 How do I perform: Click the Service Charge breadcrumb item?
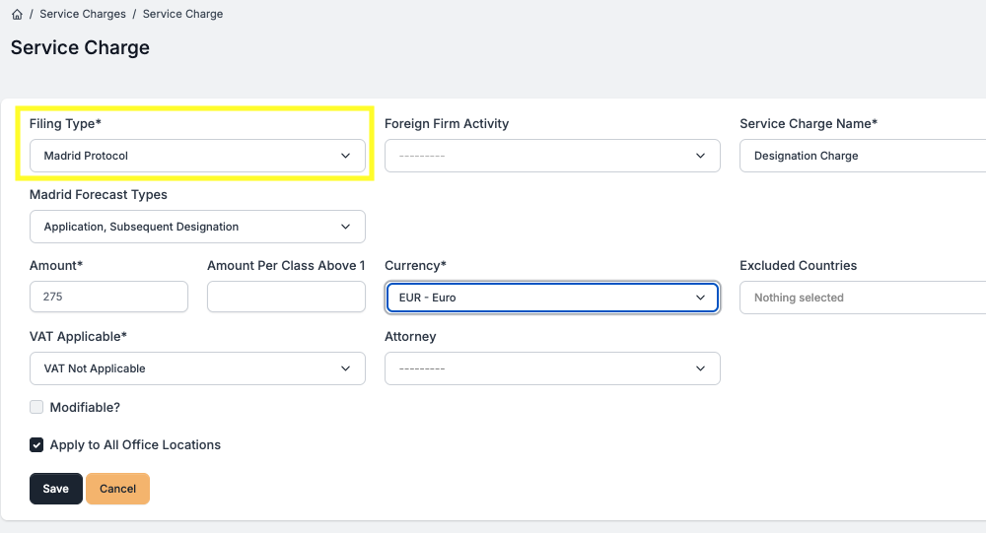coord(182,15)
